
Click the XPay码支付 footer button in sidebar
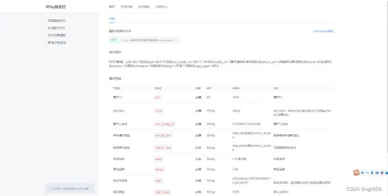tap(70, 189)
